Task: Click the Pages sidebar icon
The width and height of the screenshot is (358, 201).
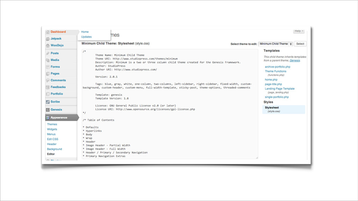Action: (48, 74)
